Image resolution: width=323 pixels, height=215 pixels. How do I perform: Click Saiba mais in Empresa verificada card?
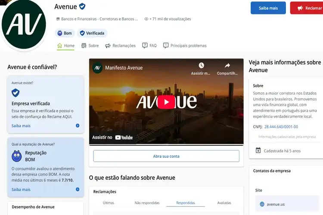21,126
